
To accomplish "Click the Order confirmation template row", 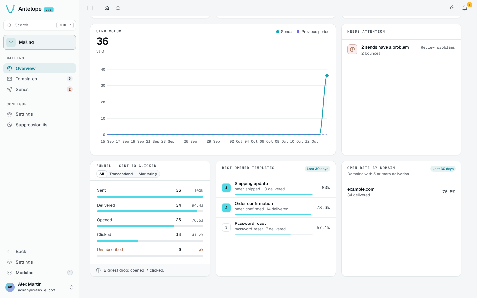I will [x=276, y=208].
